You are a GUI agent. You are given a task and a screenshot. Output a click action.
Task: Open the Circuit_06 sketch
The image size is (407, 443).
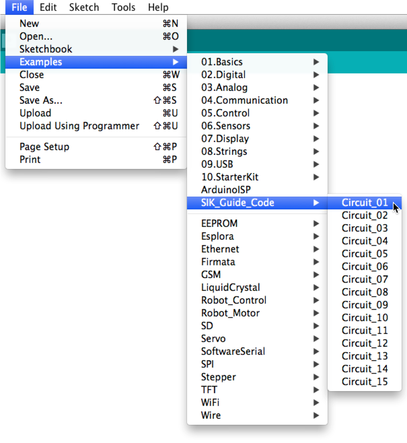[x=365, y=267]
